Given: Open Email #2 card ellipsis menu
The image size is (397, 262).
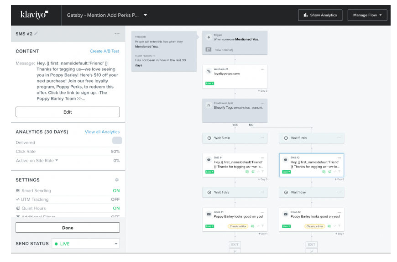Looking at the screenshot, I should pyautogui.click(x=339, y=212).
